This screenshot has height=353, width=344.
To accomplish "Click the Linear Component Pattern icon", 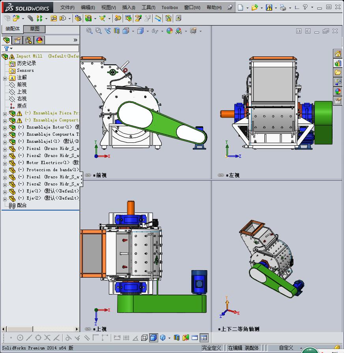I will click(x=39, y=18).
